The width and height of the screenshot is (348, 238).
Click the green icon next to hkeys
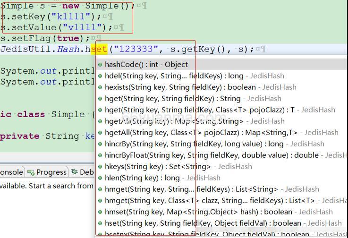click(x=100, y=167)
